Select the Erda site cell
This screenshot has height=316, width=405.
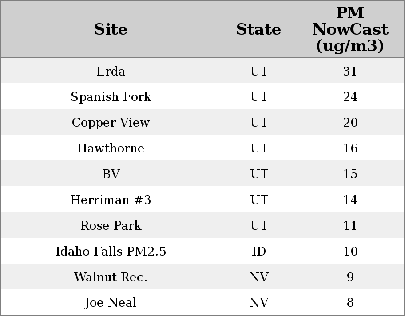click(111, 71)
